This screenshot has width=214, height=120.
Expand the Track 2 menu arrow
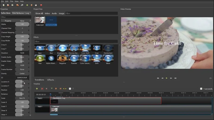pos(36,98)
